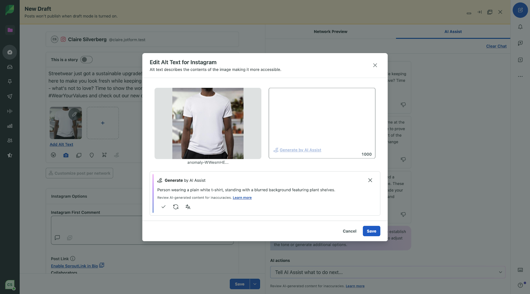
Task: Click the AI assist sparkle hand icon in toolbar
Action: point(117,155)
